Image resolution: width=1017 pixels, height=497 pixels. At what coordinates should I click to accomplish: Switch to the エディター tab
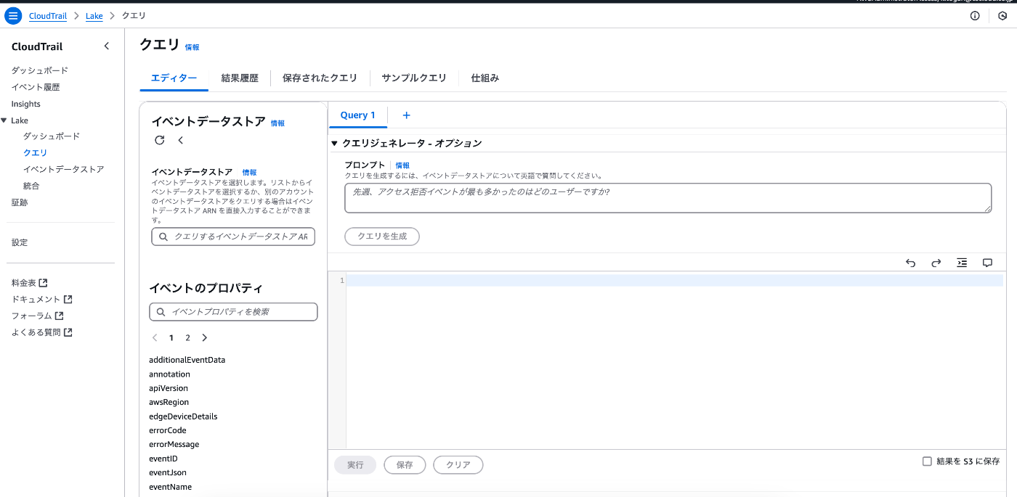coord(174,78)
